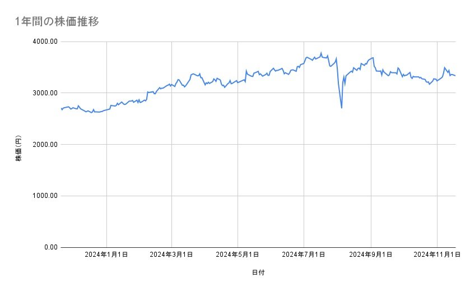Click the rightmost end point of the line
The image size is (470, 291).
point(455,76)
